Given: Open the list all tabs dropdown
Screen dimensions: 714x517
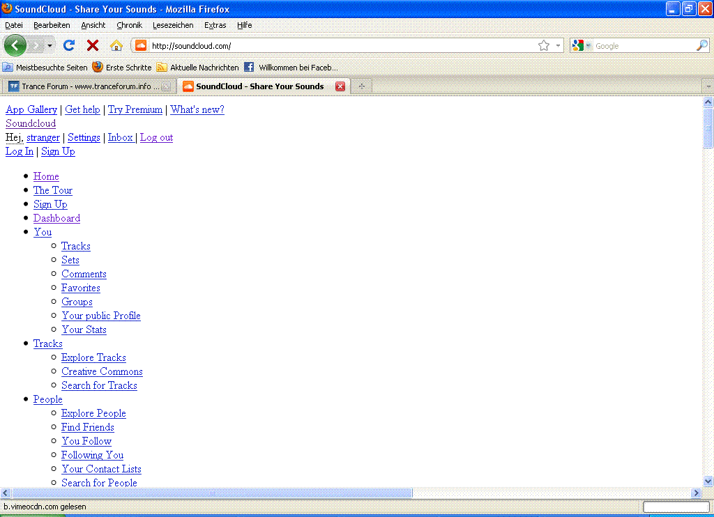Looking at the screenshot, I should click(x=708, y=86).
